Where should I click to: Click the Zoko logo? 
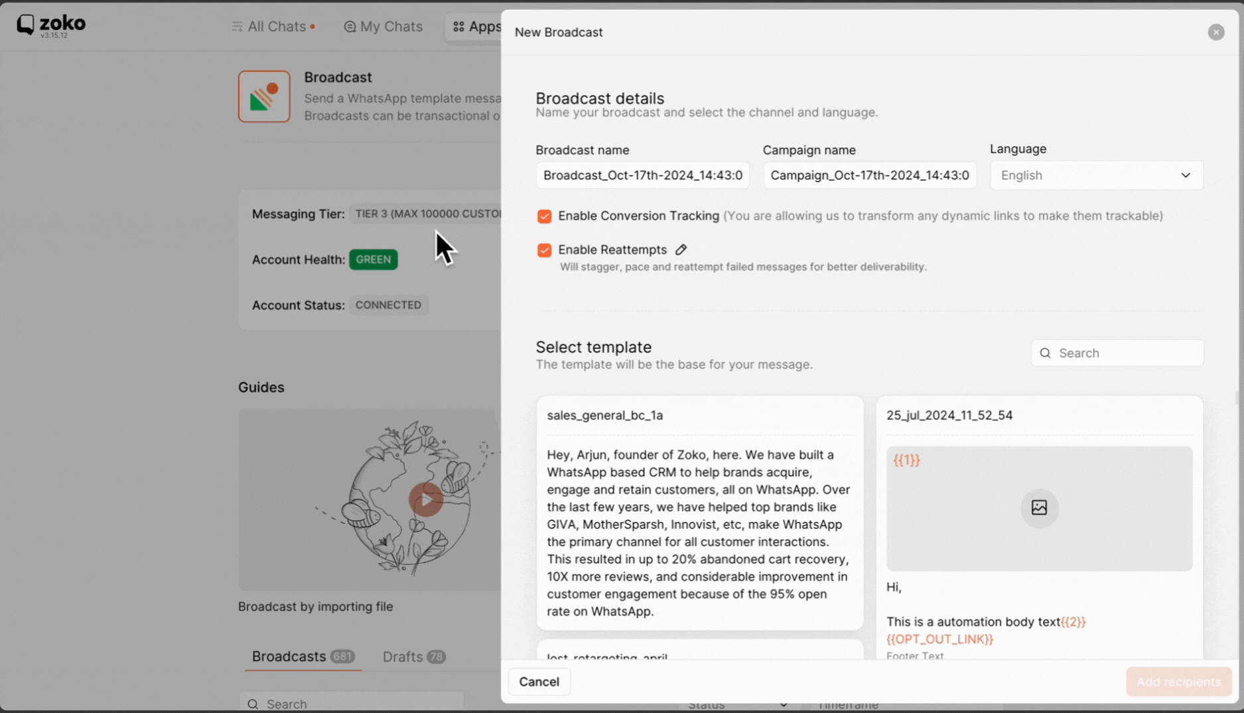pyautogui.click(x=51, y=25)
